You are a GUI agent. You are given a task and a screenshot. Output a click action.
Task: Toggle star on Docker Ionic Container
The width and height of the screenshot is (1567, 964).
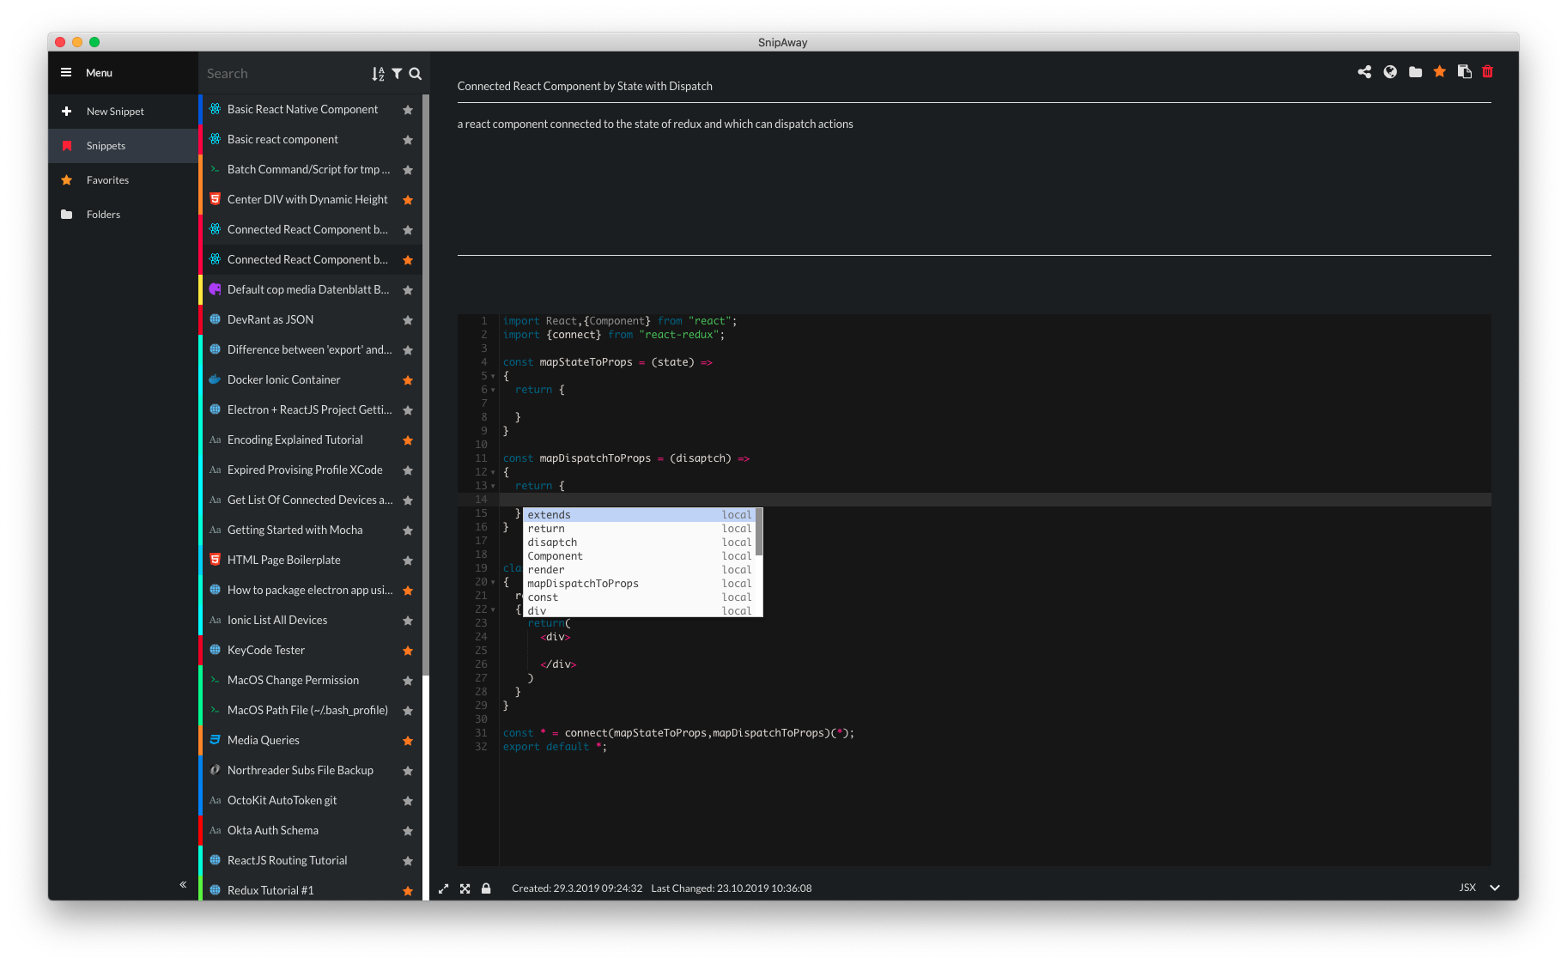[x=408, y=380]
